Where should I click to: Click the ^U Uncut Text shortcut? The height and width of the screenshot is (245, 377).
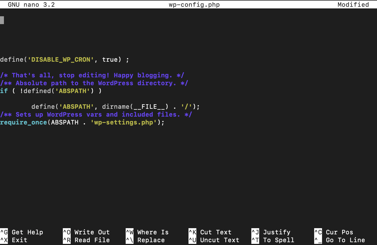pos(214,240)
